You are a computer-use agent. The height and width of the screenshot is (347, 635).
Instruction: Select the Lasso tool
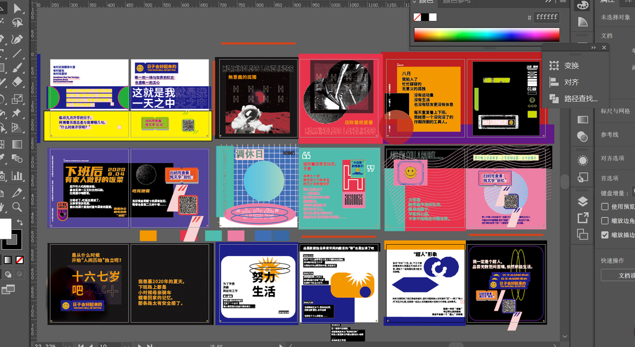click(17, 23)
